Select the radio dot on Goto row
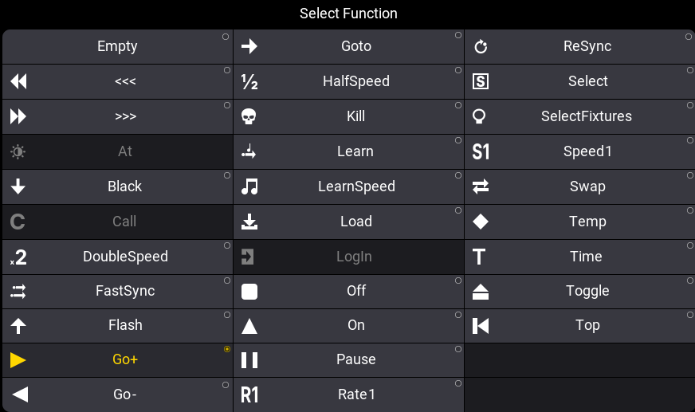 point(457,36)
